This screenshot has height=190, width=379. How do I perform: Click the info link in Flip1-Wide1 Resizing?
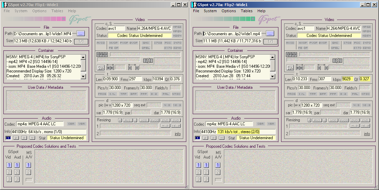[178, 134]
